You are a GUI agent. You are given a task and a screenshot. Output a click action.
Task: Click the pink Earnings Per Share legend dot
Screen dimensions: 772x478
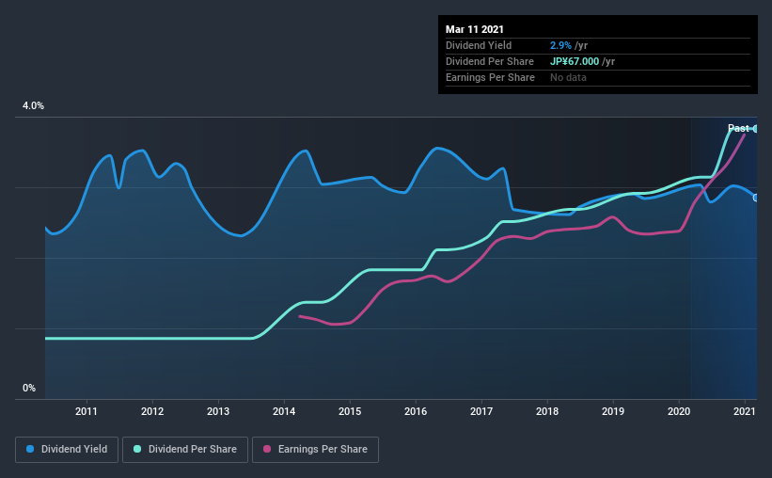click(x=267, y=449)
